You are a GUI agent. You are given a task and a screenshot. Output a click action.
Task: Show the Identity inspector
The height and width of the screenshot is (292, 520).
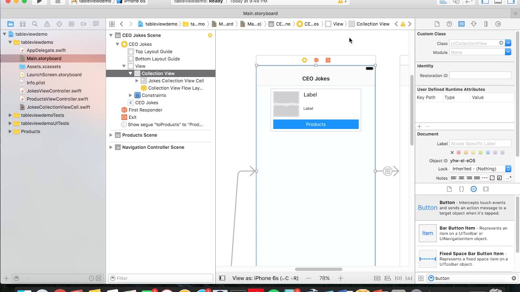(x=461, y=24)
